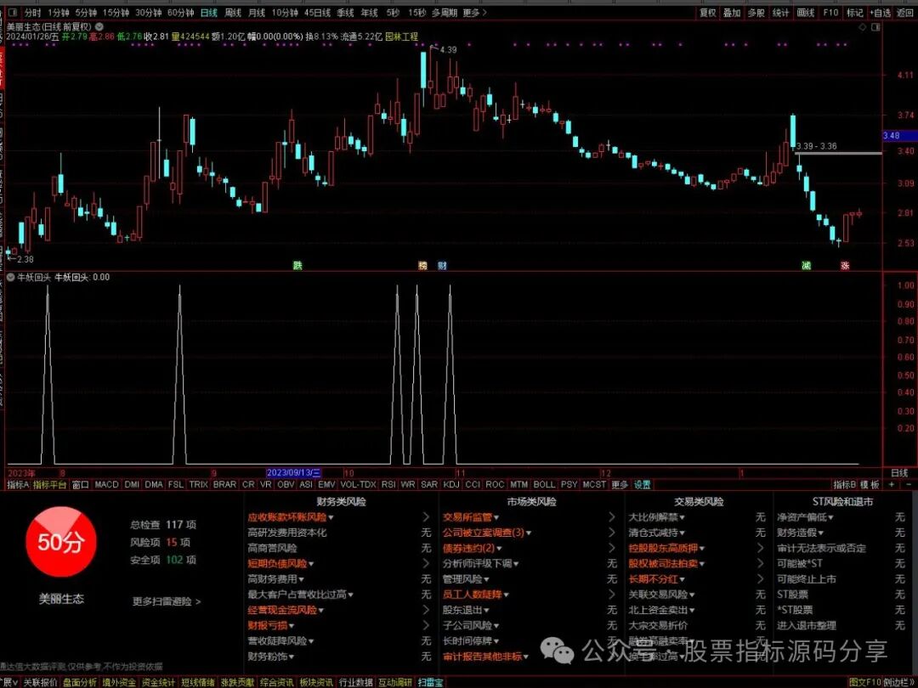Image resolution: width=918 pixels, height=688 pixels.
Task: Open arrow beside 应收账款坏账风险
Action: coord(426,517)
